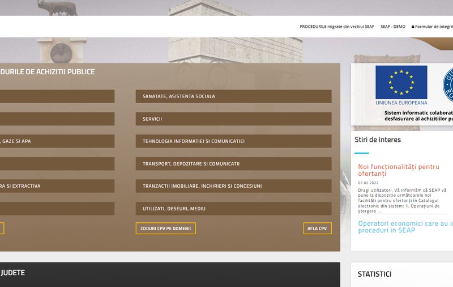Screen dimensions: 453x287
Task: Select TRANZACTII IMOBILIARE, INCHIRIERI SI CONCESIUNI
Action: pyautogui.click(x=233, y=186)
